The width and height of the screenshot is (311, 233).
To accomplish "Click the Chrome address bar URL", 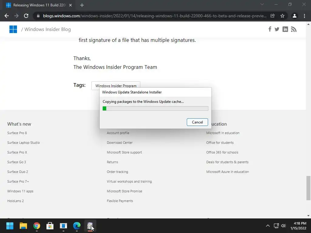I will [155, 16].
